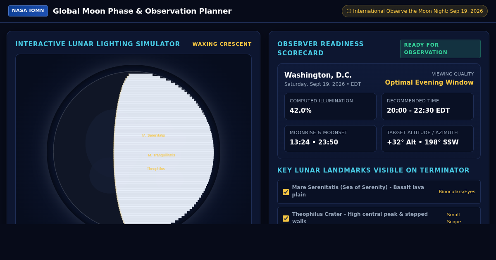This screenshot has width=496, height=260.
Task: Click the Washington, D.C. location heading
Action: tap(318, 75)
